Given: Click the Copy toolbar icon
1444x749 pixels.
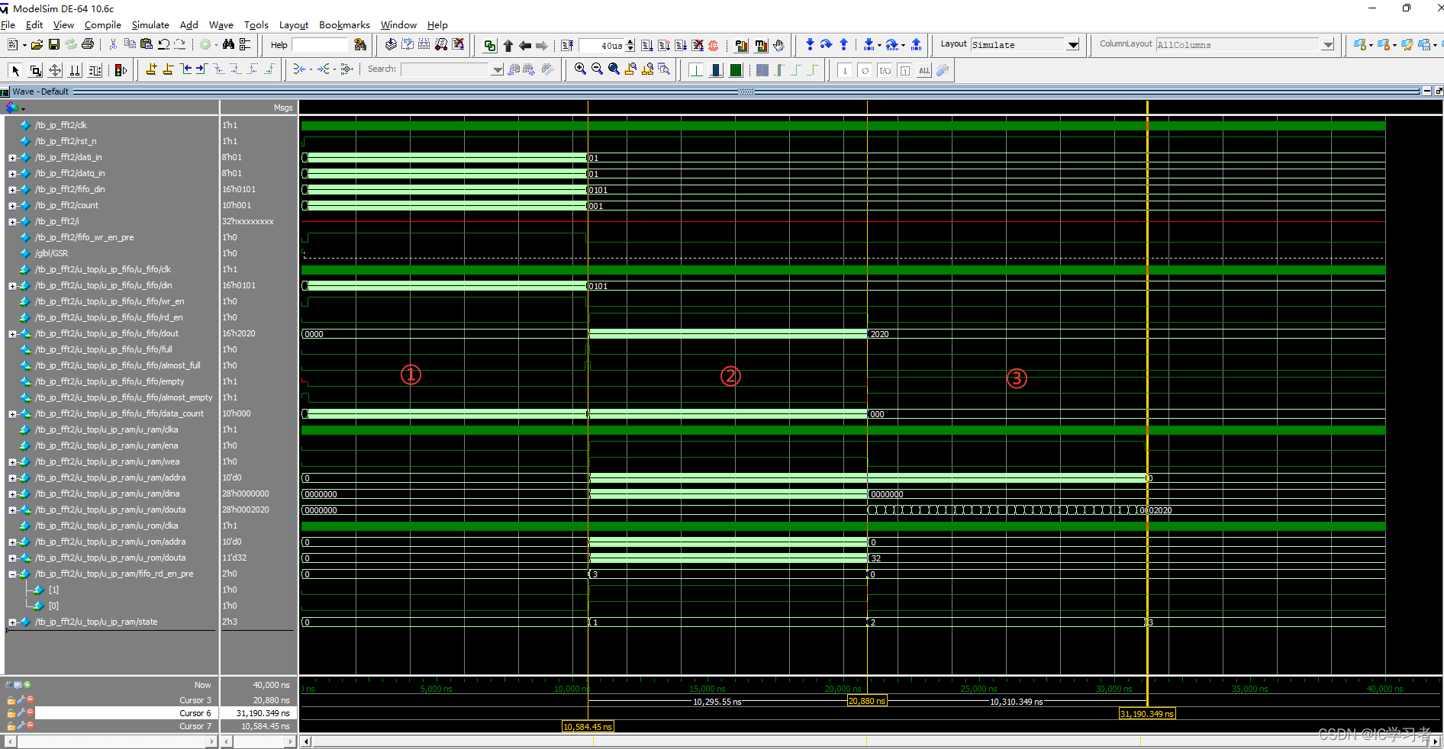Looking at the screenshot, I should tap(130, 45).
